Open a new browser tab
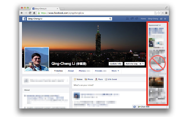The image size is (188, 117). click(x=62, y=8)
